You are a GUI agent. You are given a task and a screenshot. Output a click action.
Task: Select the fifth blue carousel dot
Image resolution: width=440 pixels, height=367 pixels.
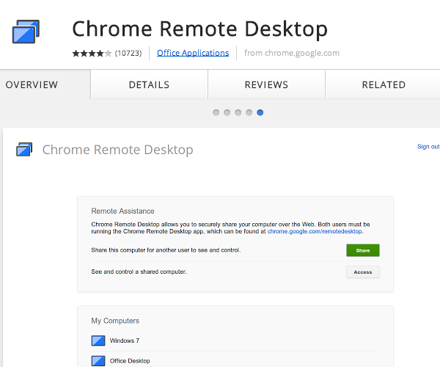(260, 112)
